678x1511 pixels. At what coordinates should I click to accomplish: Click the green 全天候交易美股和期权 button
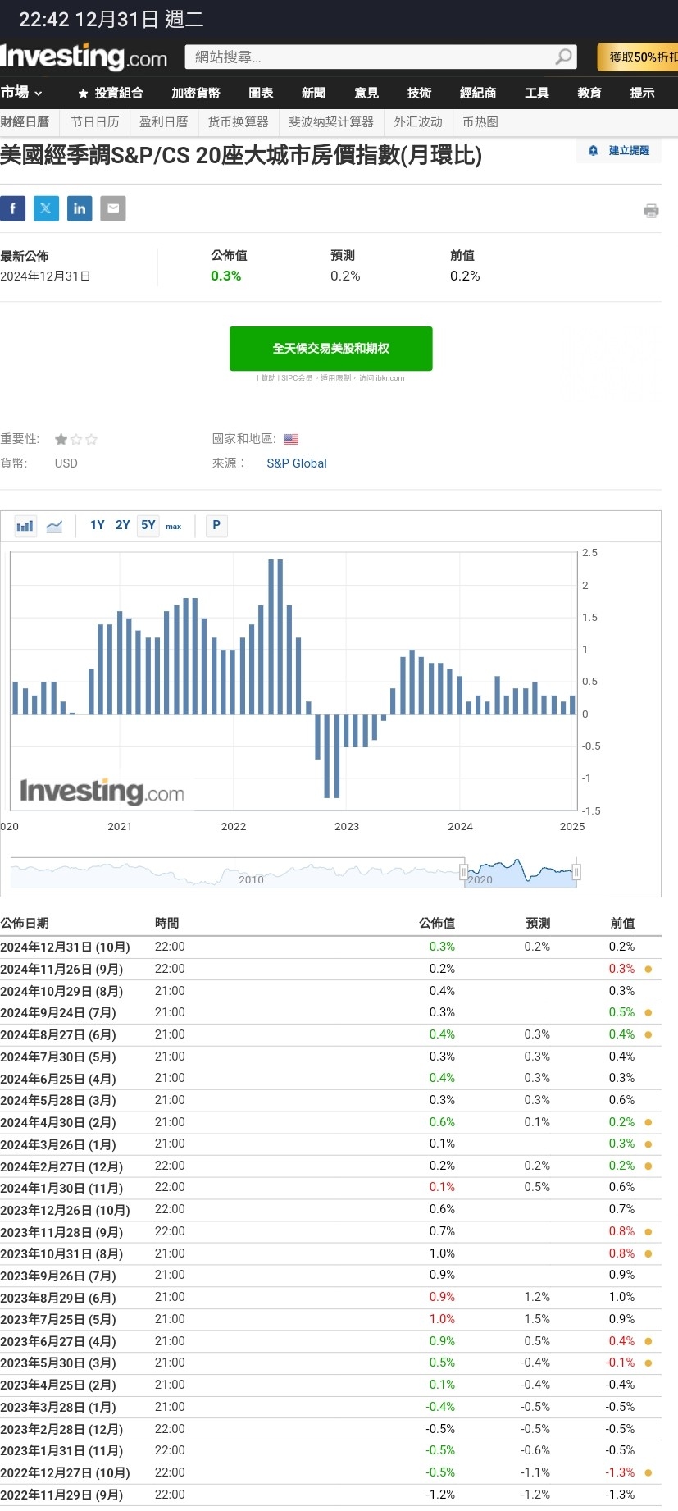click(x=331, y=349)
